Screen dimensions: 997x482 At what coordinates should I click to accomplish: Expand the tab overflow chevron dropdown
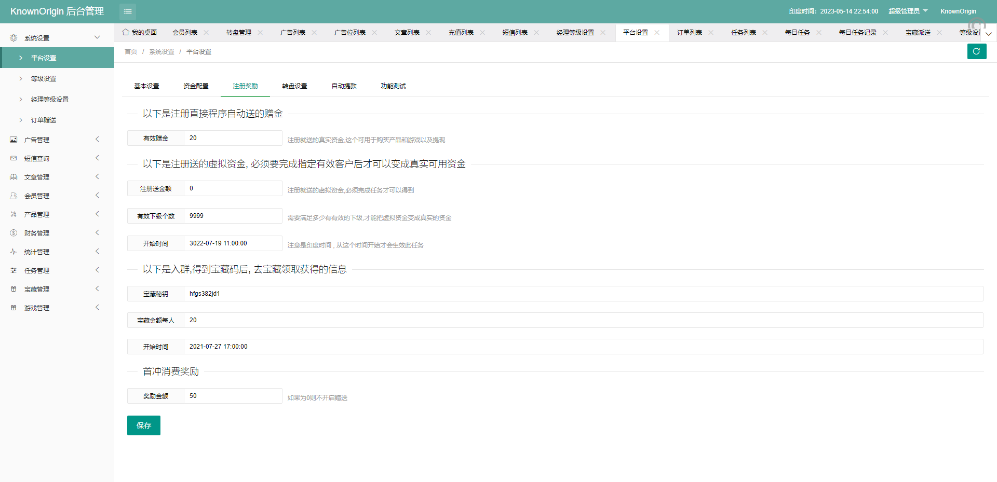pyautogui.click(x=989, y=34)
